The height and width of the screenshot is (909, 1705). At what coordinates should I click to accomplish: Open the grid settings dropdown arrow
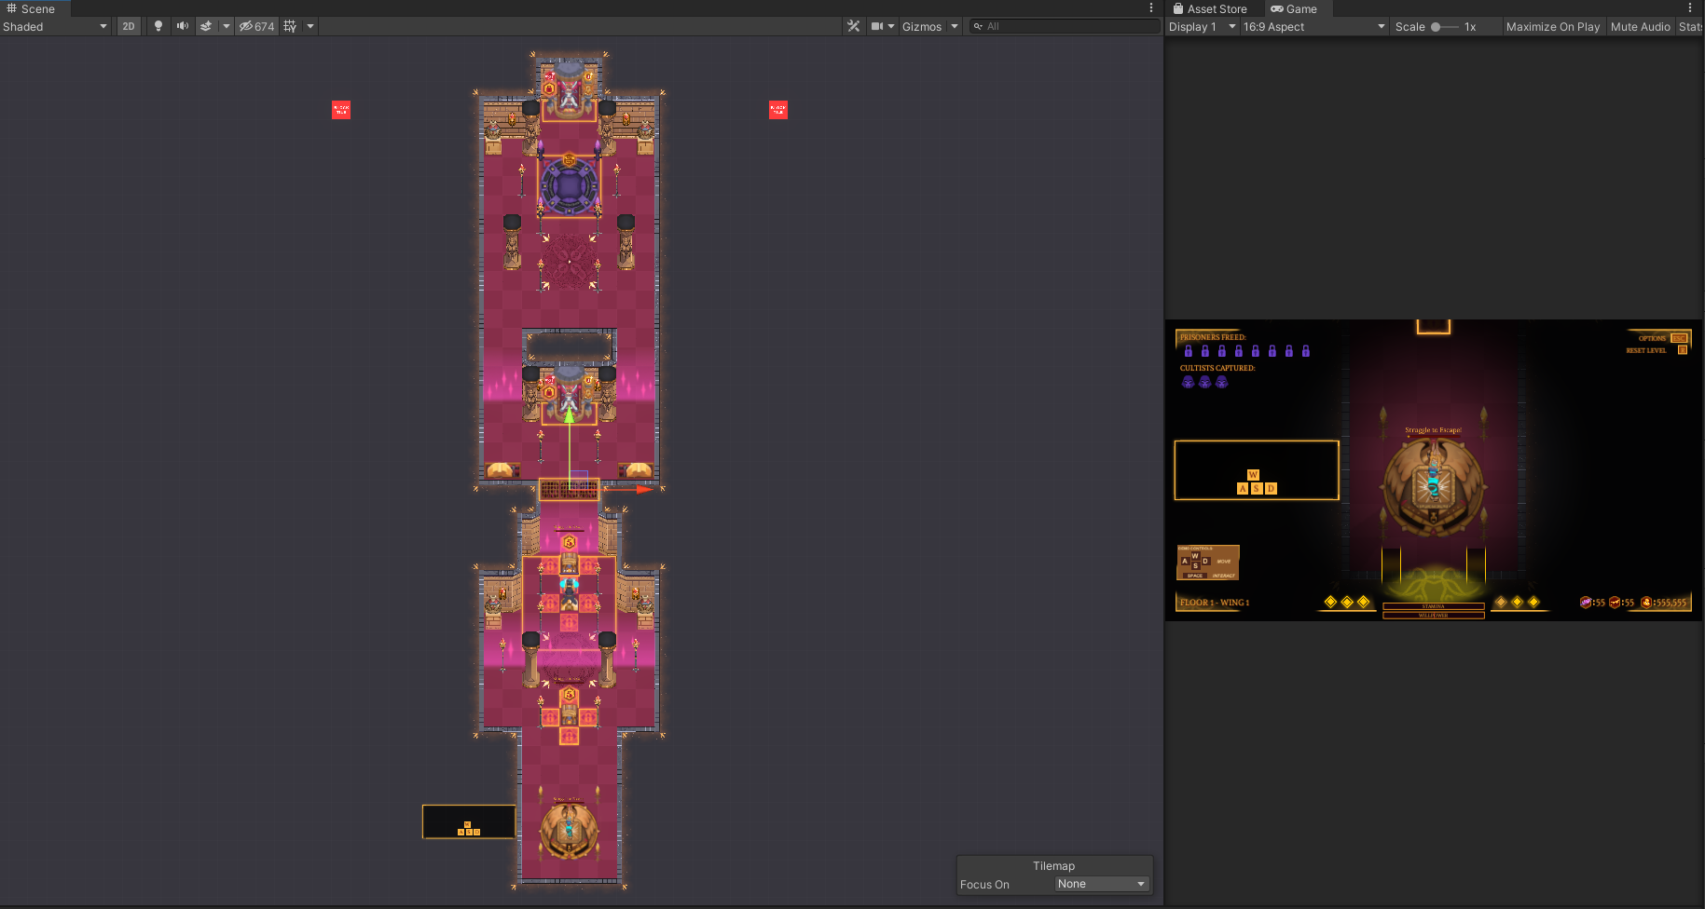(310, 26)
